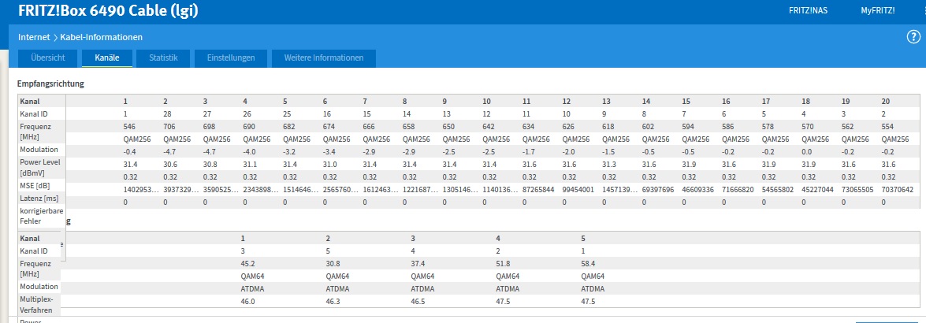The height and width of the screenshot is (323, 926).
Task: Click error count 45227044
Action: [818, 190]
